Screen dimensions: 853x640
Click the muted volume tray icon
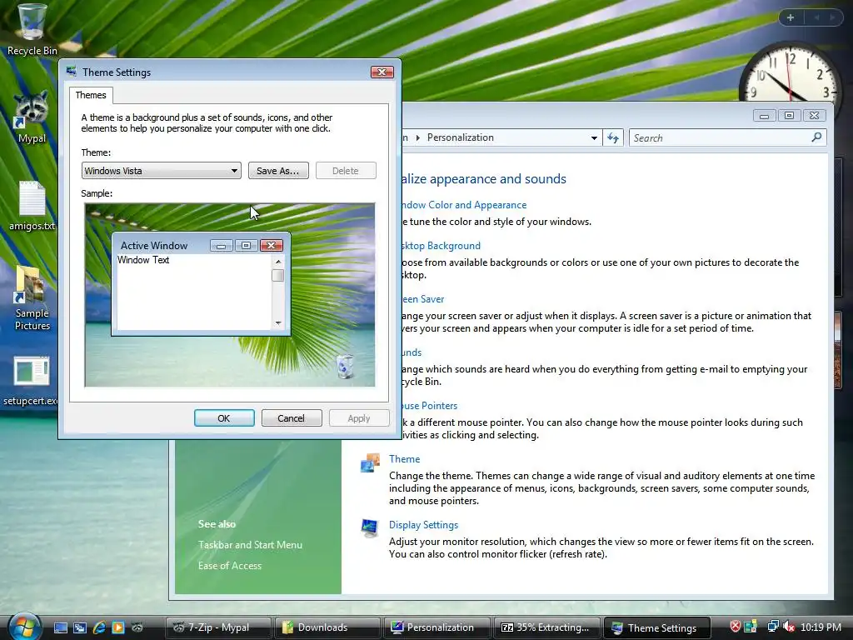click(x=788, y=627)
